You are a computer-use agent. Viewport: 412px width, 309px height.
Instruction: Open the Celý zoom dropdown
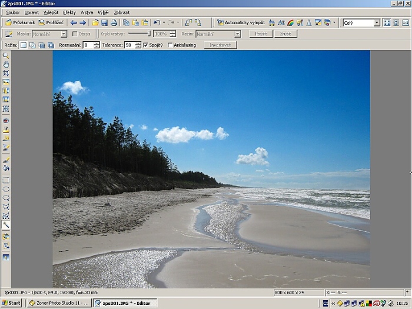pos(377,22)
